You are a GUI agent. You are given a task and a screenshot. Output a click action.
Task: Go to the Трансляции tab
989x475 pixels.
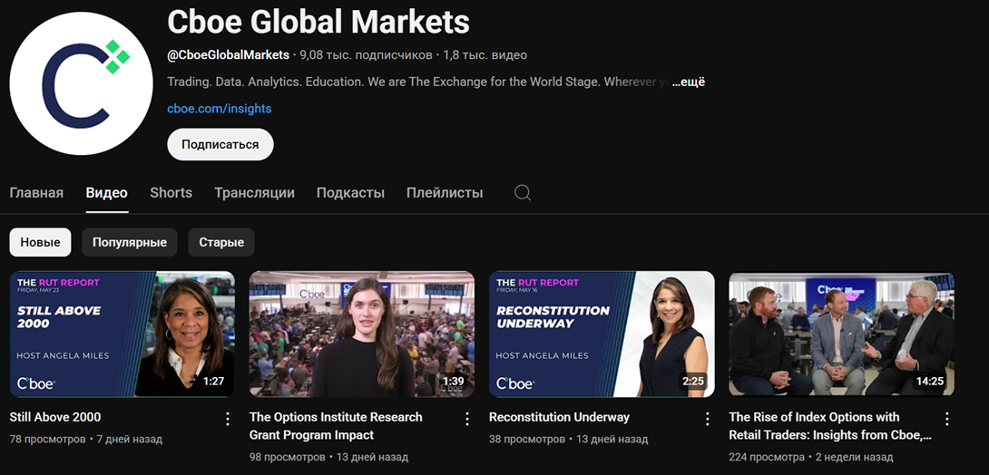click(254, 193)
